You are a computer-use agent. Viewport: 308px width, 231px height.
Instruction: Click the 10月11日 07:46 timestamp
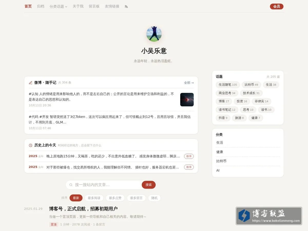pyautogui.click(x=40, y=128)
